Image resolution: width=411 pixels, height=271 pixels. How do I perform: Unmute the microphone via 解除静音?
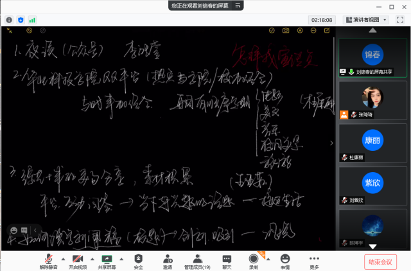pyautogui.click(x=49, y=261)
